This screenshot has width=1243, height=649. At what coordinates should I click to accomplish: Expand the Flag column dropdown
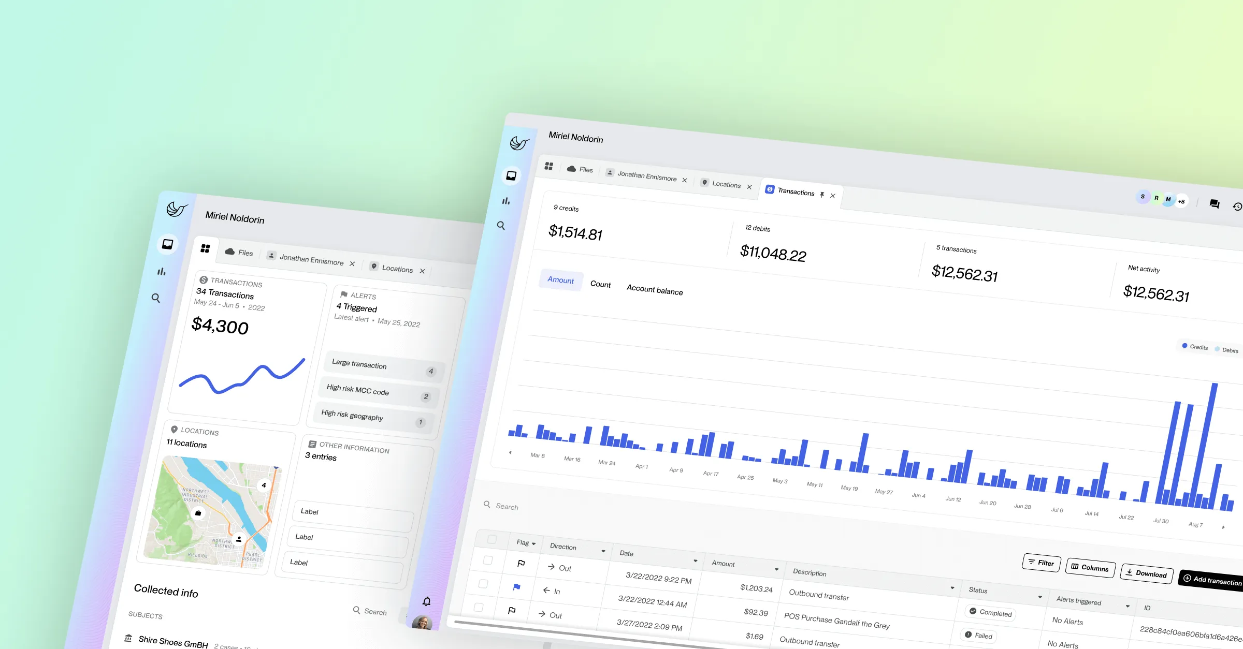[x=533, y=544]
